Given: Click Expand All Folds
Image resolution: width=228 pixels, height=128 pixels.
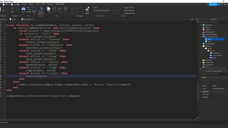Looking at the screenshot, I should click(x=129, y=10).
